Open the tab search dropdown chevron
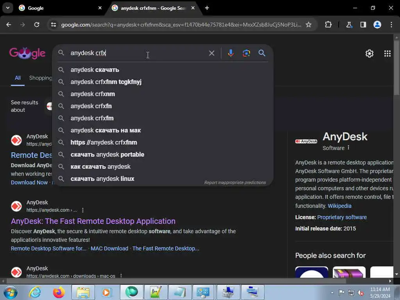The width and height of the screenshot is (400, 300). pyautogui.click(x=8, y=8)
